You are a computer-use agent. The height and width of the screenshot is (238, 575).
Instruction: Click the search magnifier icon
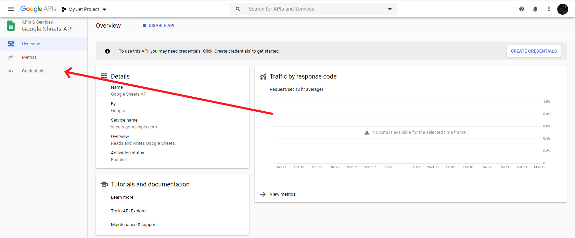pos(238,9)
